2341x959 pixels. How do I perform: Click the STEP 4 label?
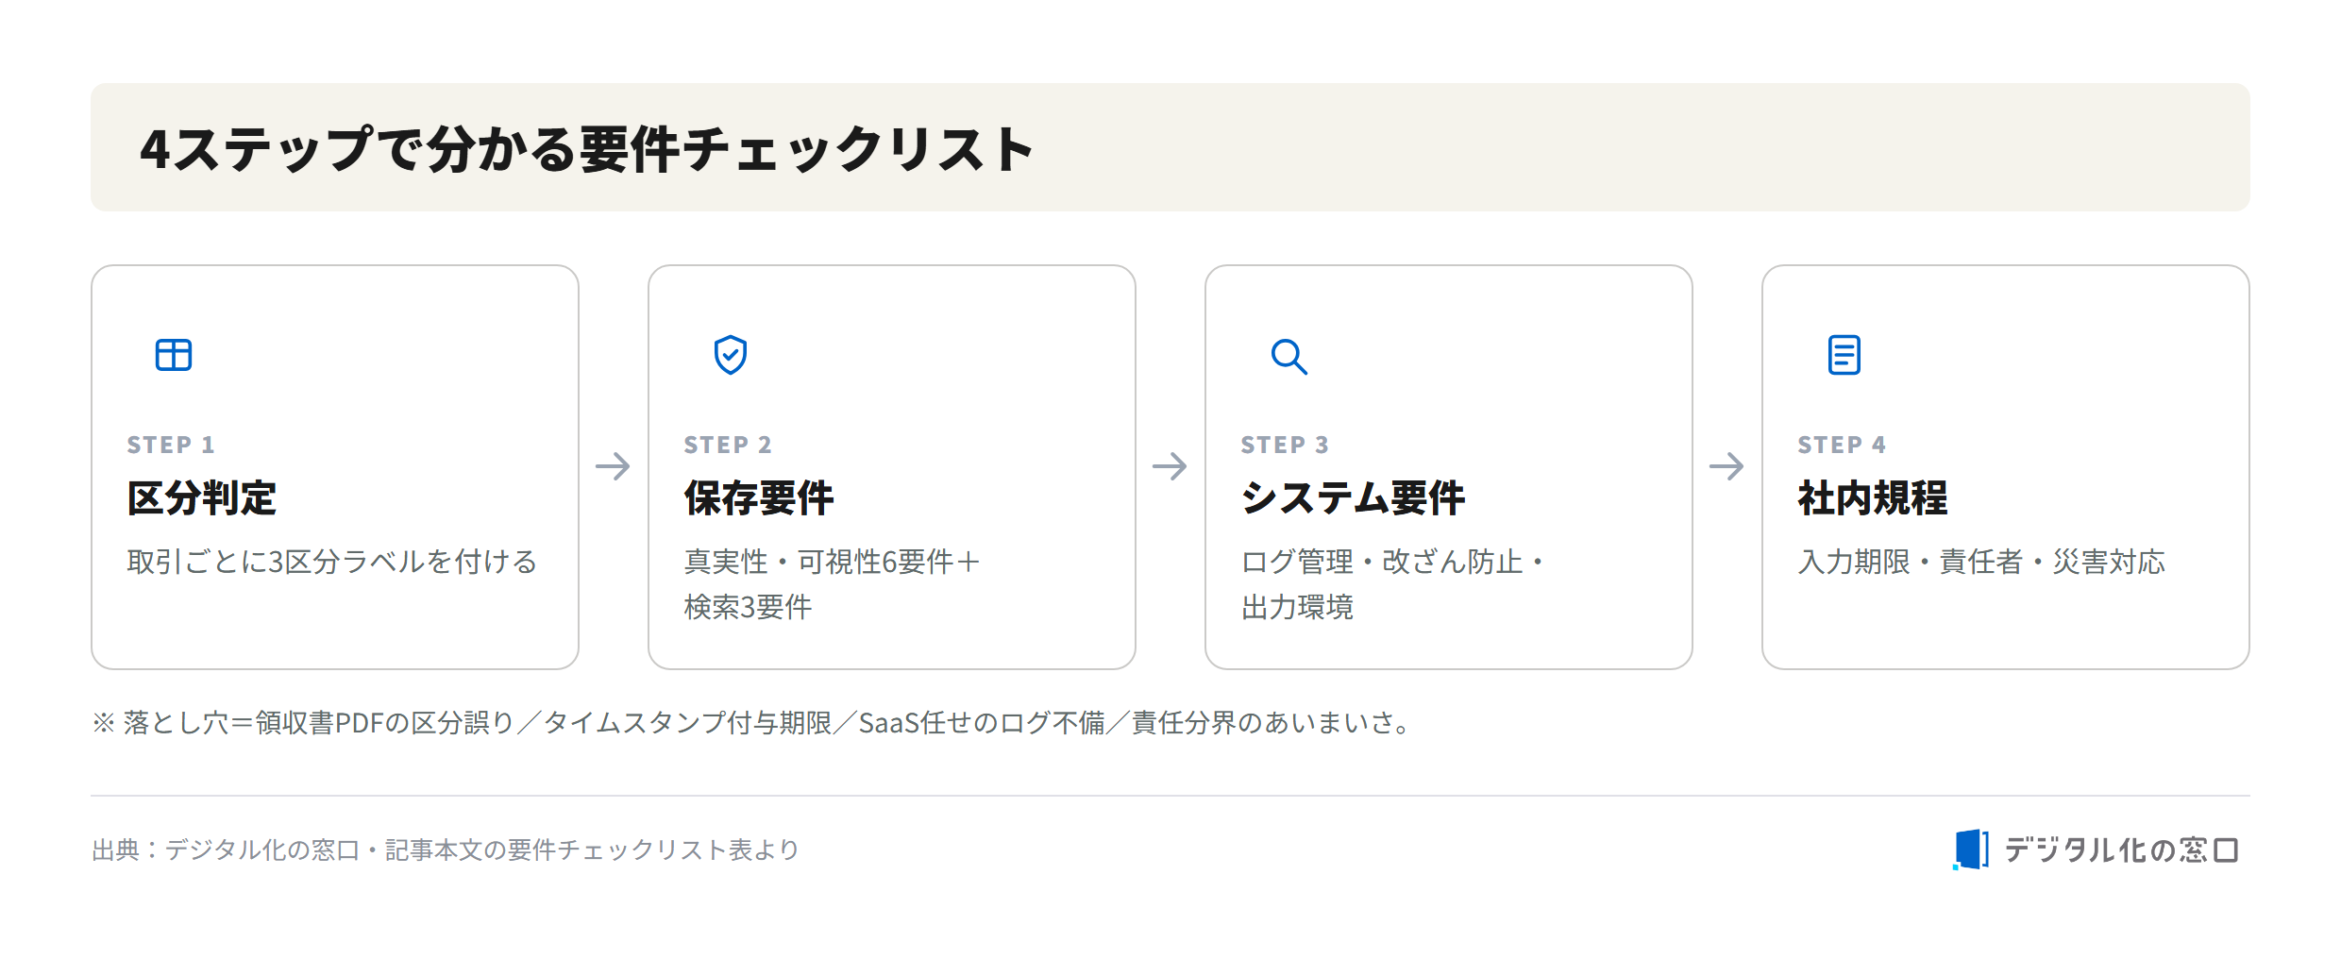tap(1842, 445)
